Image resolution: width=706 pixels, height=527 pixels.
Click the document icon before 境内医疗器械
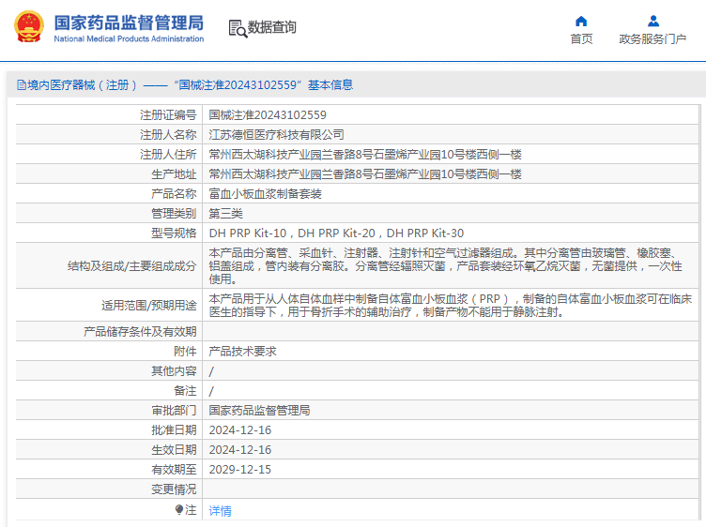[x=22, y=84]
